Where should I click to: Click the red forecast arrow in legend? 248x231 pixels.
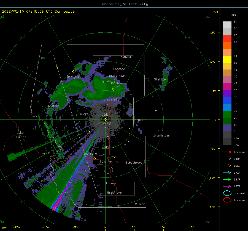227,152
